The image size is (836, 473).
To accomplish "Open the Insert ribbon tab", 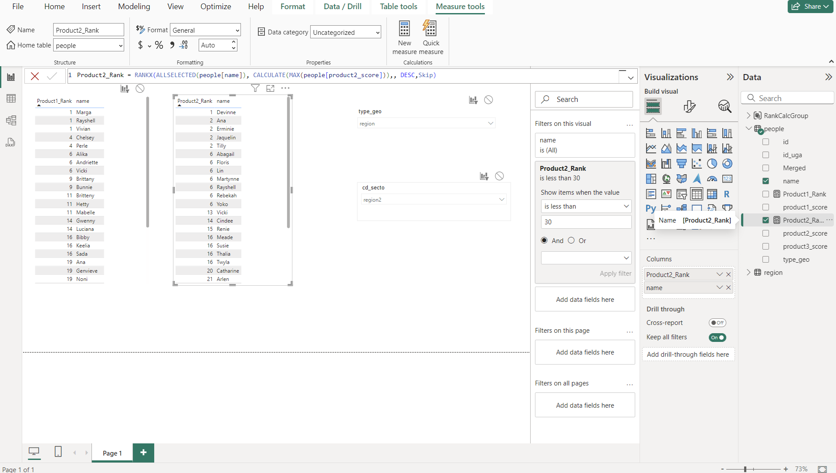I will (x=91, y=7).
